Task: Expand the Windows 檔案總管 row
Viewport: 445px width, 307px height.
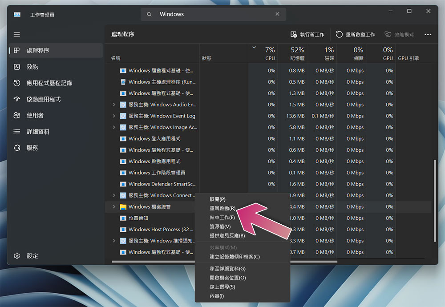Action: [114, 206]
